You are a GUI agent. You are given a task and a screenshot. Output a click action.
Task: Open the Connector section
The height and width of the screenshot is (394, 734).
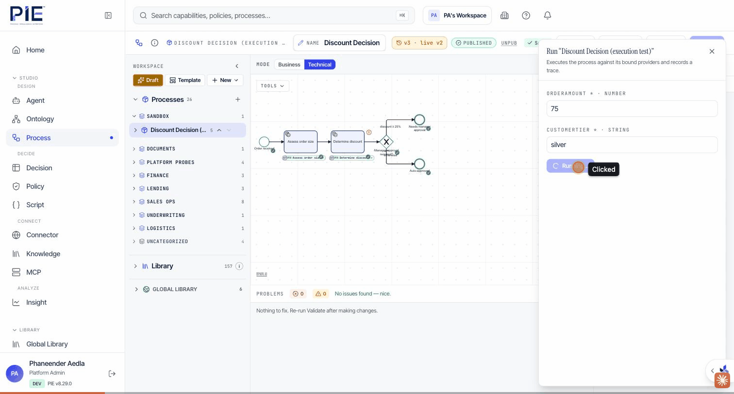tap(62, 235)
